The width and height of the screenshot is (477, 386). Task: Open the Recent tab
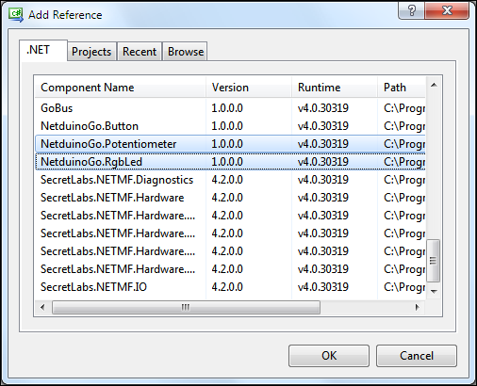(140, 52)
